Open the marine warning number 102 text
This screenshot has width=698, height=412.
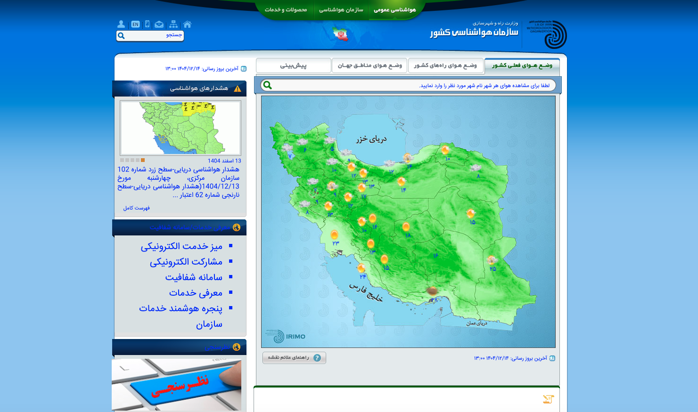(x=179, y=182)
